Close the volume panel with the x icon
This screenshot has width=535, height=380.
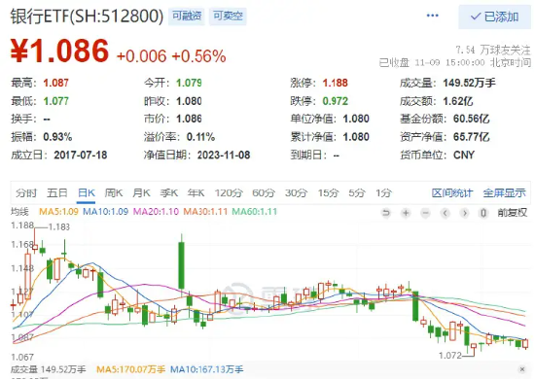click(522, 369)
